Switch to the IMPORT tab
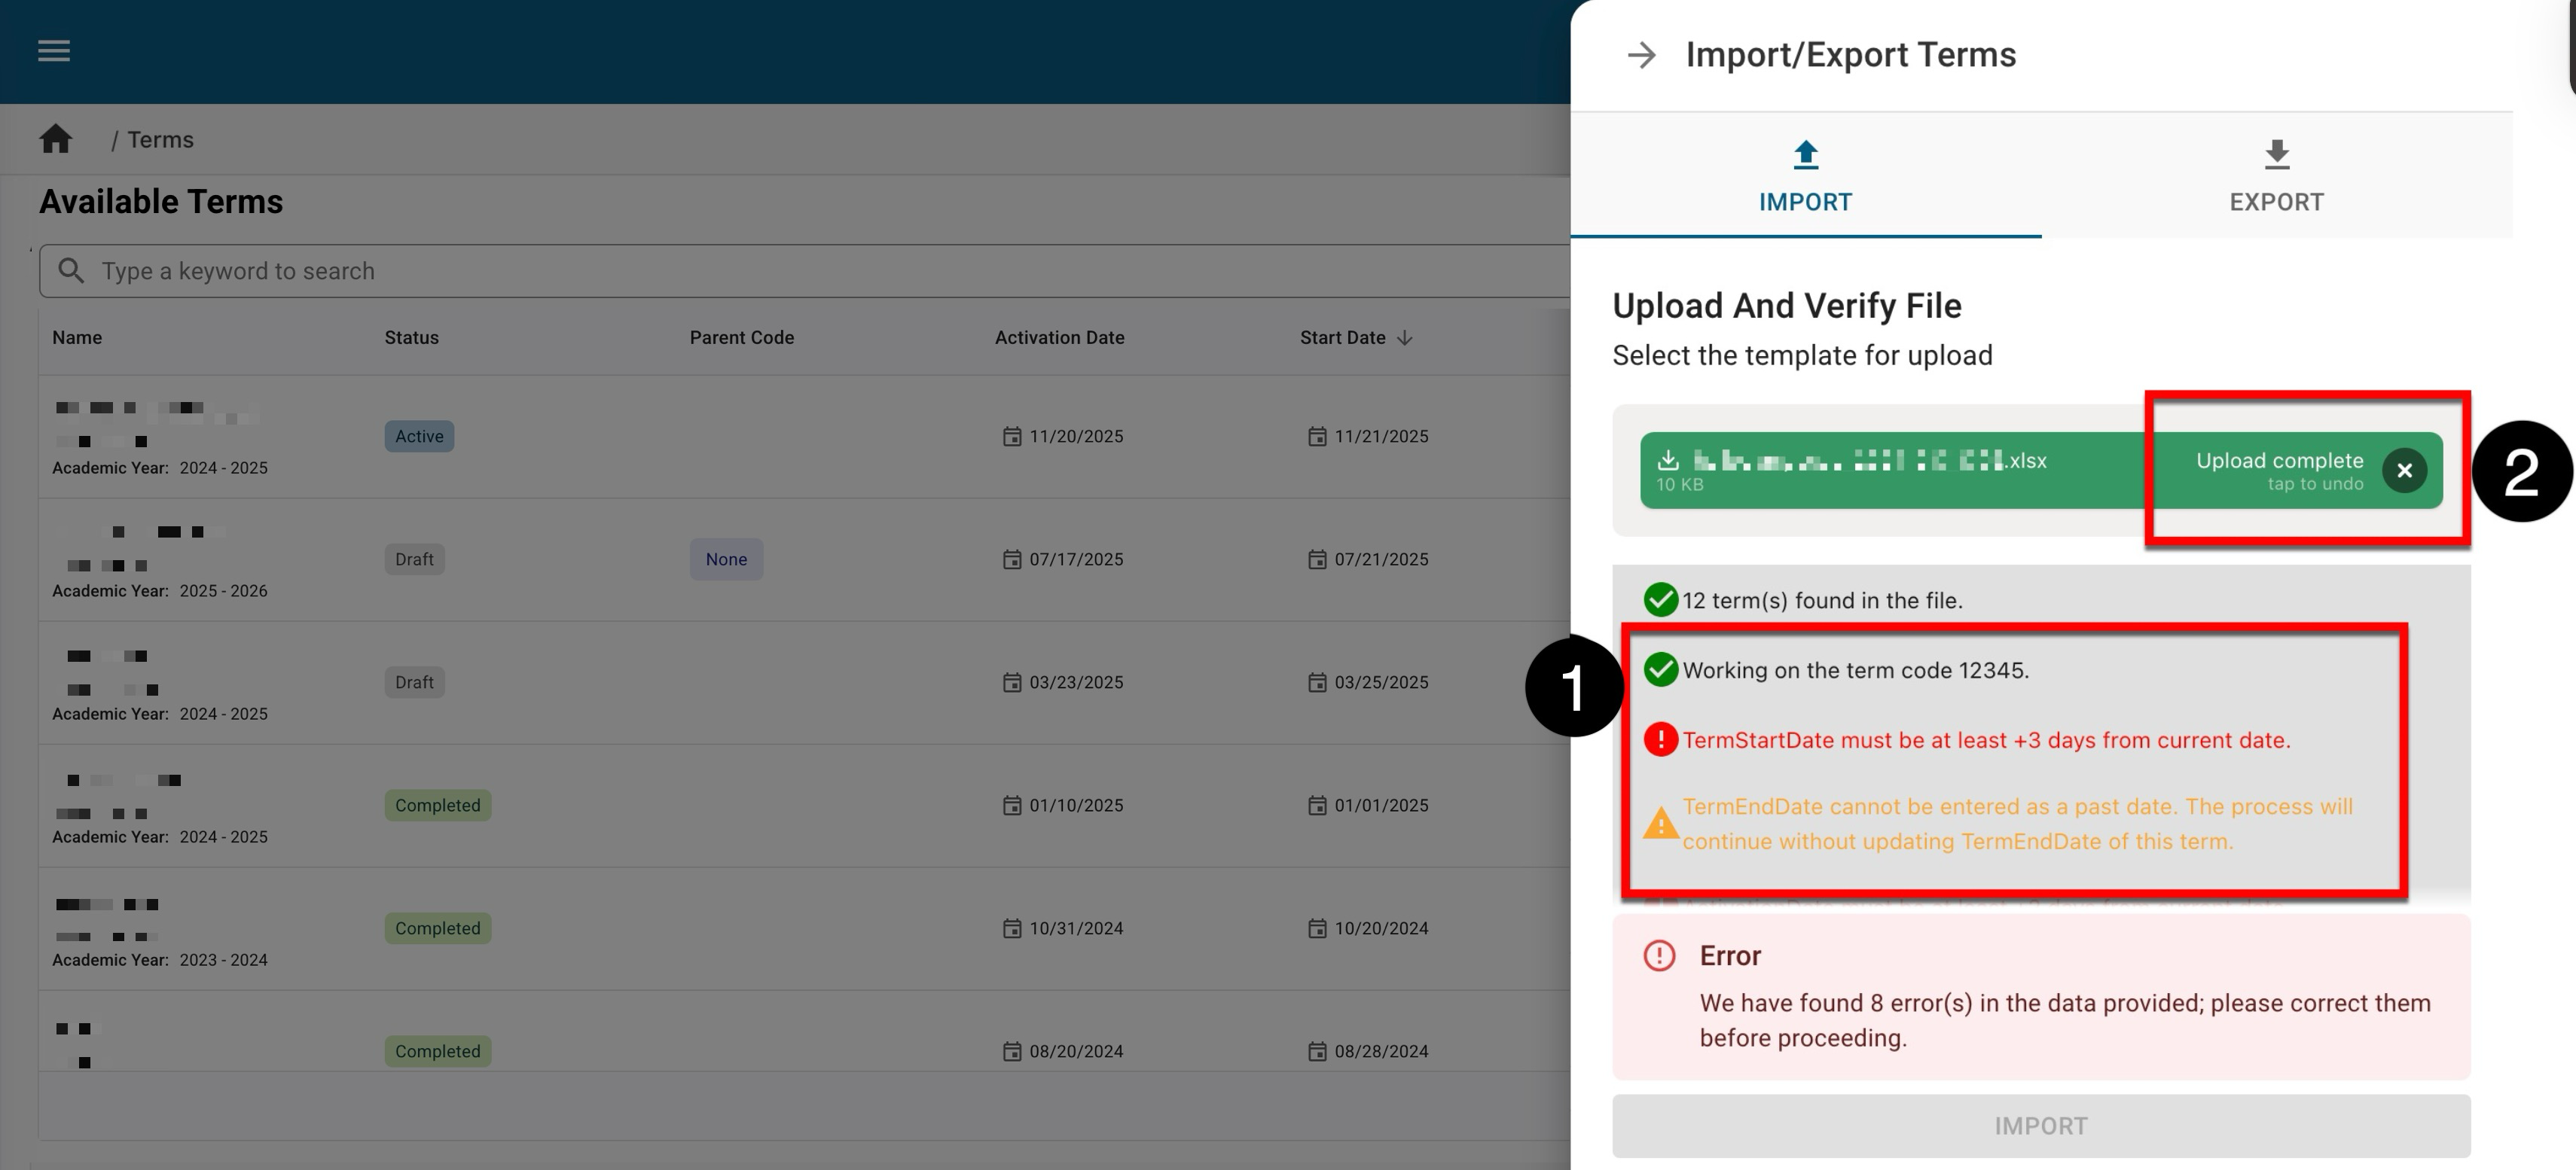Screen dimensions: 2576x1170 [x=1805, y=177]
